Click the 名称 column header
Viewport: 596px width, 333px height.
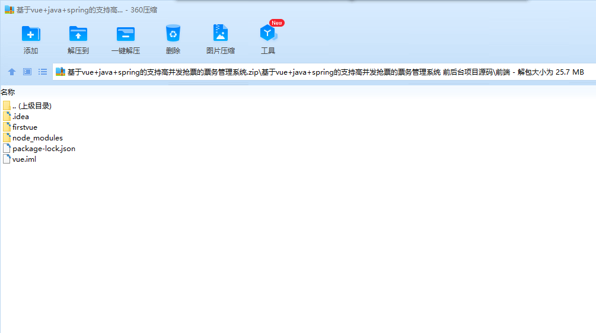(8, 92)
